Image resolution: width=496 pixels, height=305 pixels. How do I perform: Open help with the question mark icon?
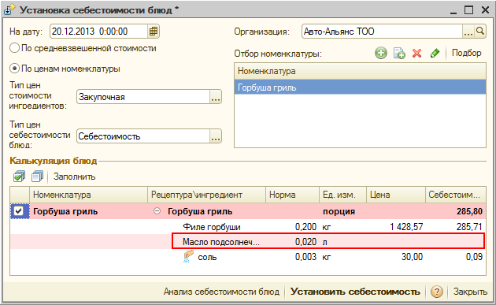436,292
